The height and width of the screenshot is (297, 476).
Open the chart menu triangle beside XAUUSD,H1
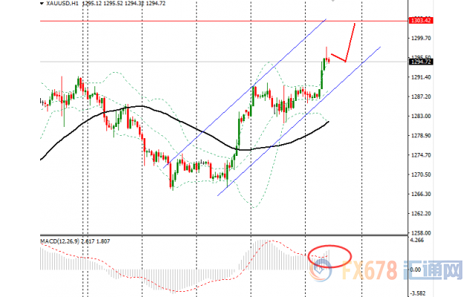coord(42,4)
